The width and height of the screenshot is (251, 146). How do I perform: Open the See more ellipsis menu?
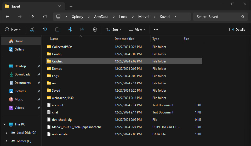156,30
